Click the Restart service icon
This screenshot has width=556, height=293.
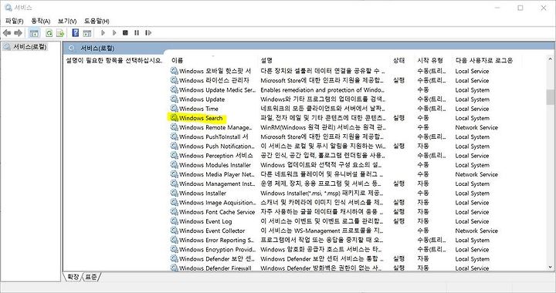[x=148, y=33]
